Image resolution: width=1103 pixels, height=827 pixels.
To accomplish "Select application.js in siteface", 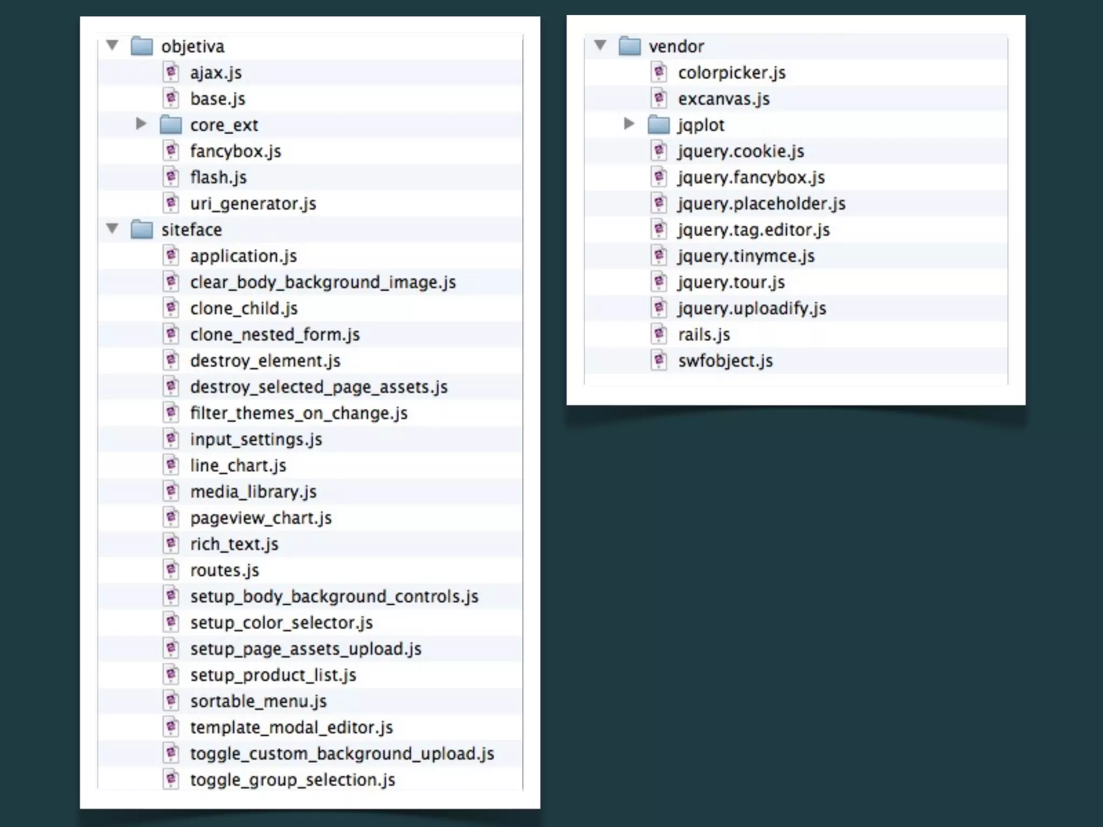I will pos(243,256).
